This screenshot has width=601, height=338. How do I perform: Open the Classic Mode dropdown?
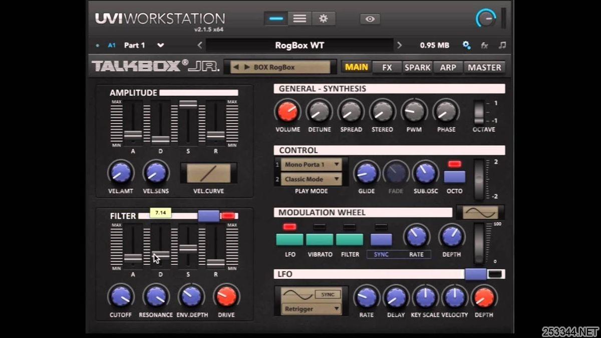pyautogui.click(x=311, y=179)
